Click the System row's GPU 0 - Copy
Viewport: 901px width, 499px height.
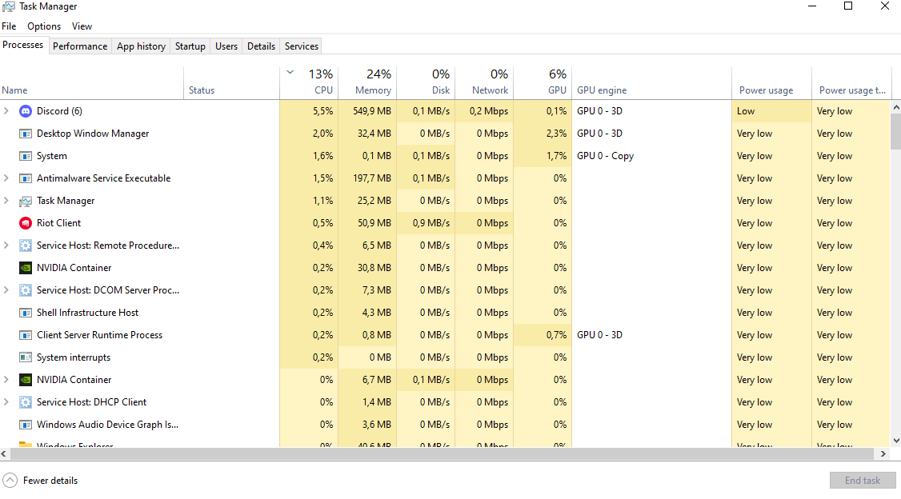pos(605,156)
